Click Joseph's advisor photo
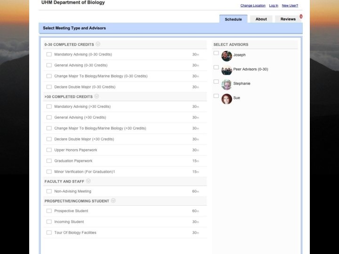The height and width of the screenshot is (254, 339). [x=226, y=56]
